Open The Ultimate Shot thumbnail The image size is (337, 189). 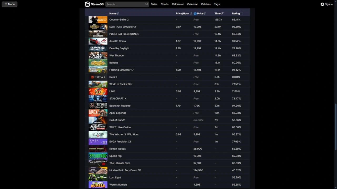coord(98,163)
